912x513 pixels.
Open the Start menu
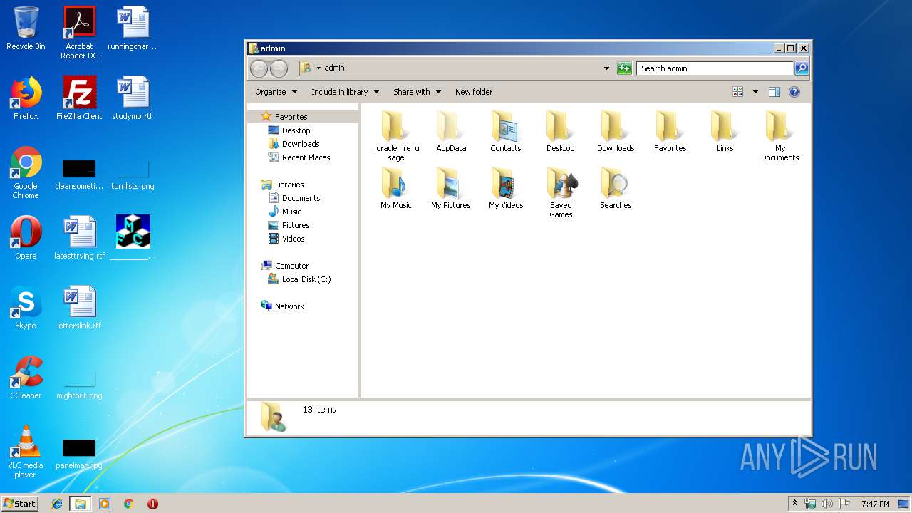click(19, 504)
